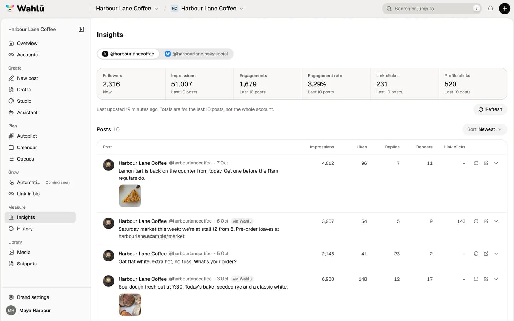514x321 pixels.
Task: Click the Saturday market post avatar
Action: coord(109,223)
